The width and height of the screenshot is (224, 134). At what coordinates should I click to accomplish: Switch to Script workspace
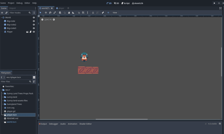pos(125,3)
